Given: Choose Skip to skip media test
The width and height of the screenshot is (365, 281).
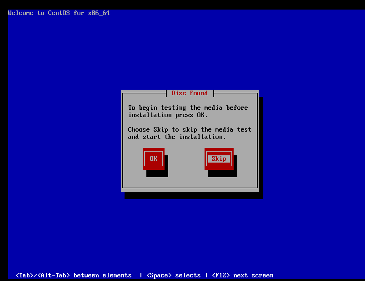Looking at the screenshot, I should (x=219, y=159).
